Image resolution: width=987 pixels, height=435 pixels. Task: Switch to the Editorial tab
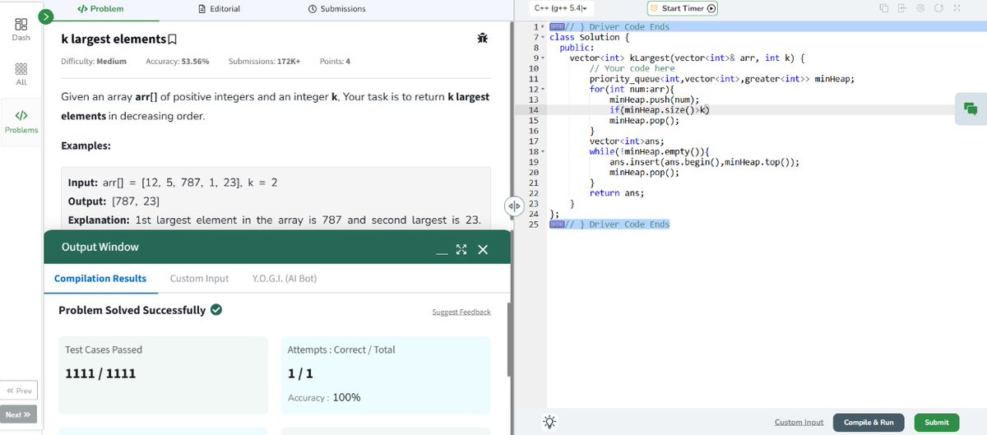(x=220, y=8)
